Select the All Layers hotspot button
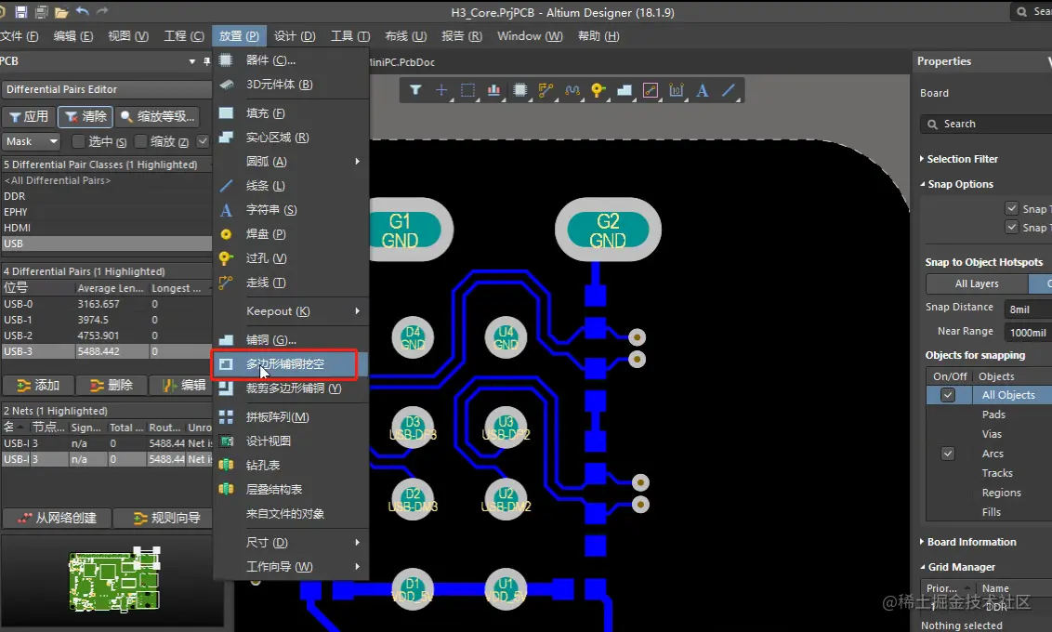1052x632 pixels. 976,283
